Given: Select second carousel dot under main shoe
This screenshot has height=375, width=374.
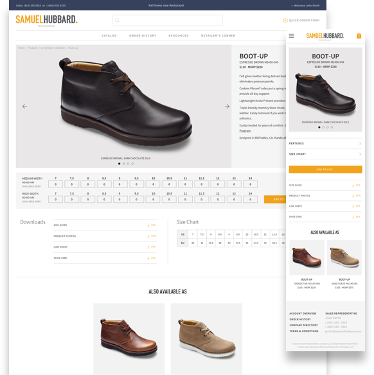Looking at the screenshot, I should (124, 164).
